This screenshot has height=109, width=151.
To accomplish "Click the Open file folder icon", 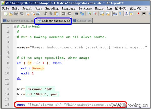I will [x=11, y=14].
